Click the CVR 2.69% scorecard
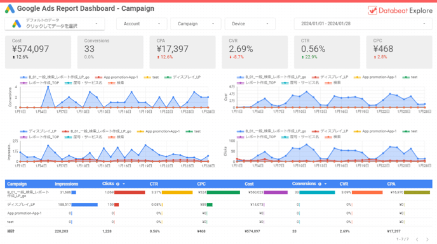Viewport: 437px width, 244px height. point(255,52)
